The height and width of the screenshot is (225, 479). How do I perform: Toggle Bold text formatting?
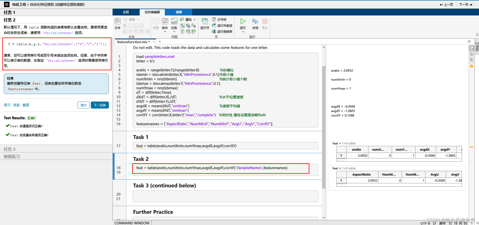click(125, 26)
